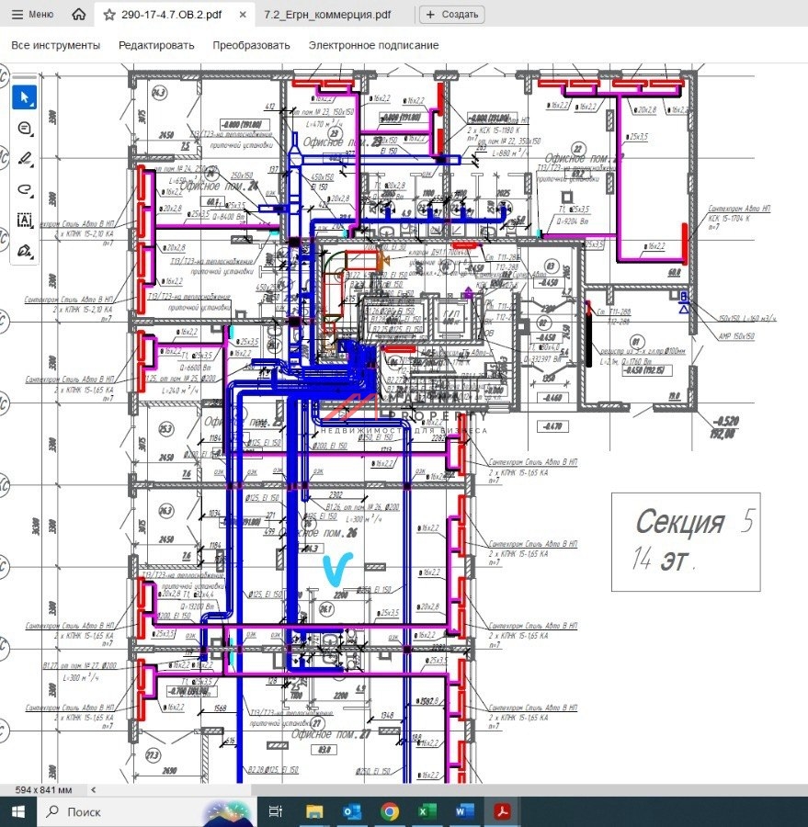808x827 pixels.
Task: Open the Преобразовать option
Action: coord(251,45)
